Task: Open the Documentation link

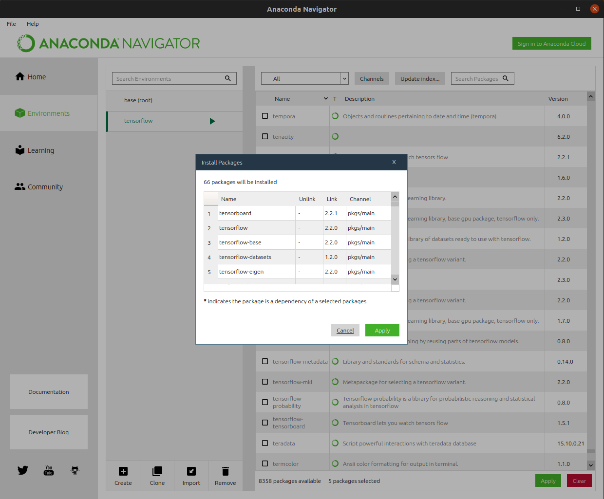Action: coord(49,391)
